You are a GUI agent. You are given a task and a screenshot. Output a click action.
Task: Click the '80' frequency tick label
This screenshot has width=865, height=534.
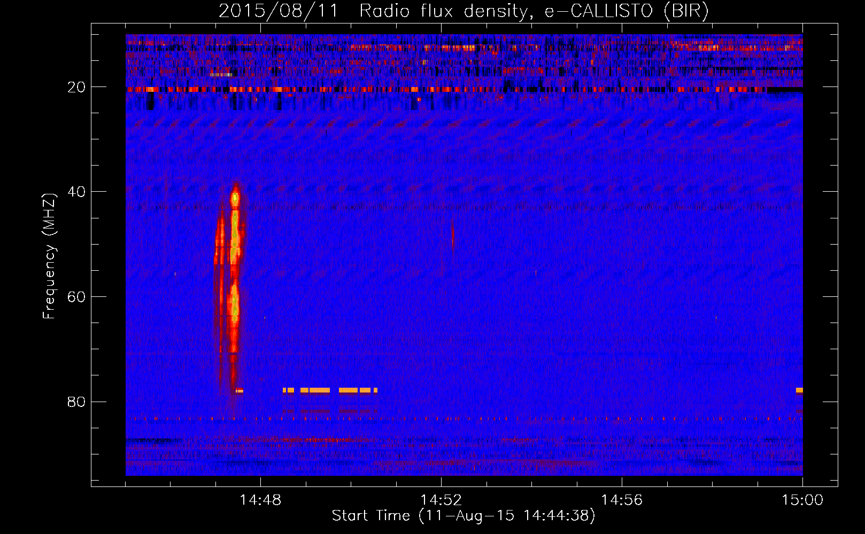click(76, 402)
